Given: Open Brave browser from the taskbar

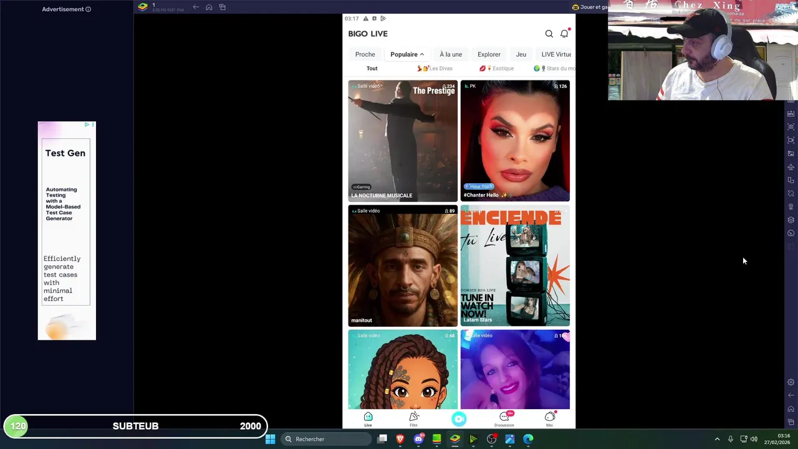Looking at the screenshot, I should [400, 439].
